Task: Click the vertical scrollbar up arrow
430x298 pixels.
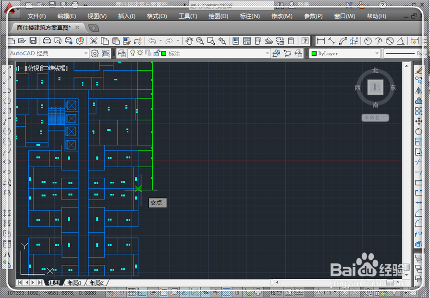Action: click(x=406, y=66)
